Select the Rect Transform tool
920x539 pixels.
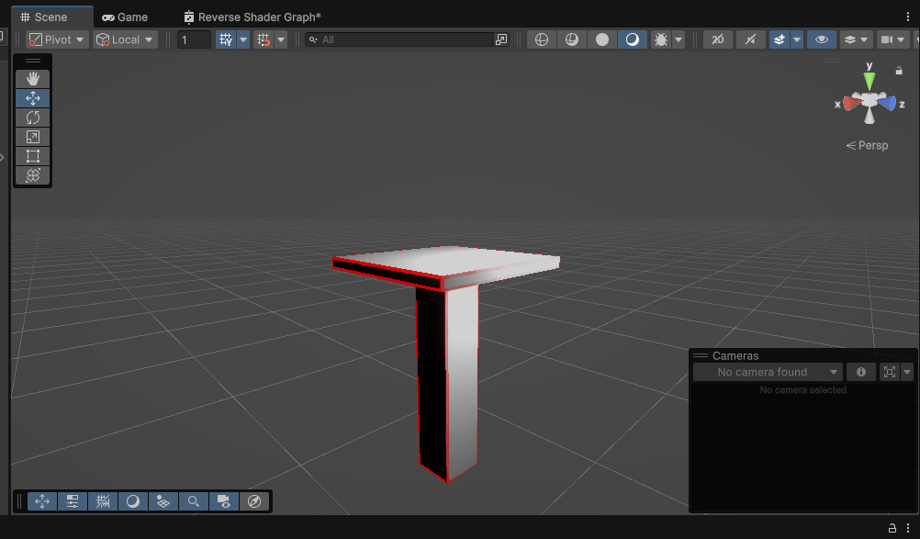pos(32,155)
